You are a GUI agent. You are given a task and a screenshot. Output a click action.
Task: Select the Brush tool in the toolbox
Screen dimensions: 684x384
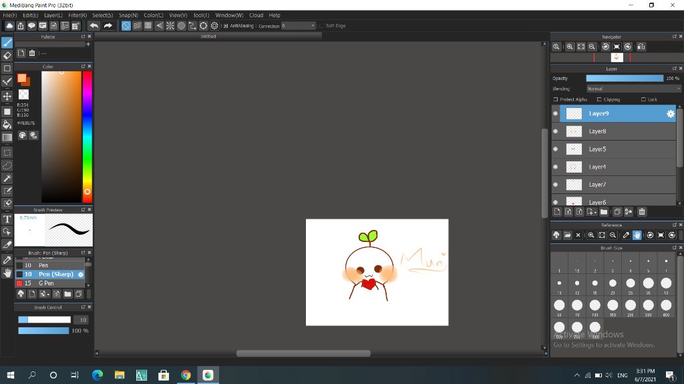[7, 43]
